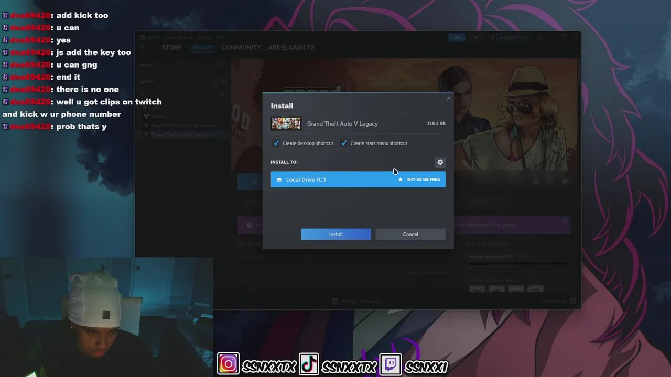
Task: Expand the account name dropdown in Steam header
Action: (x=514, y=37)
